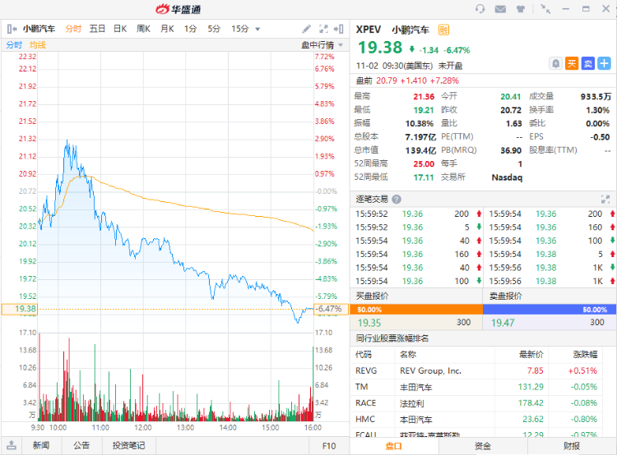
Task: Click the 买盘报价 header
Action: (x=372, y=296)
